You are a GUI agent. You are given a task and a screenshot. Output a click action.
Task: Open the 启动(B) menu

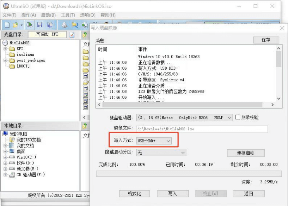tap(48, 15)
